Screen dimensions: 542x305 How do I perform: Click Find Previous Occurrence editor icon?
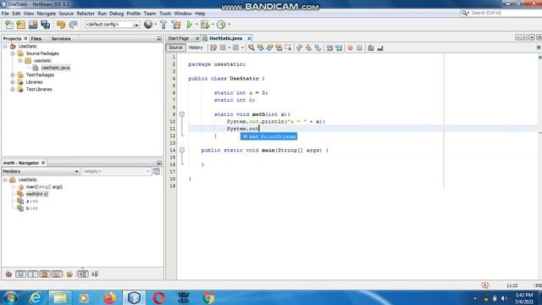tap(261, 47)
